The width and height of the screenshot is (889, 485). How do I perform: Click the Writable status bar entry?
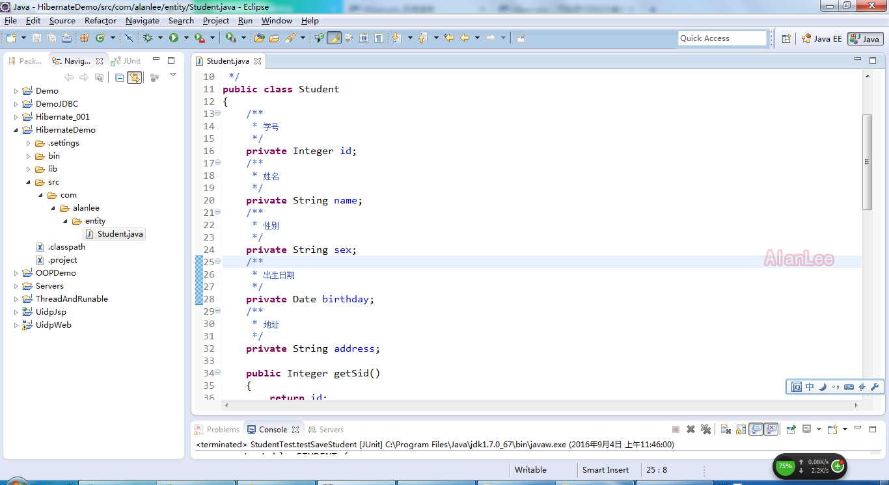[530, 469]
